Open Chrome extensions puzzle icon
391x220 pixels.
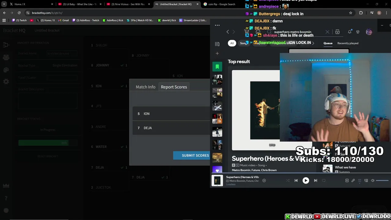coord(361,13)
